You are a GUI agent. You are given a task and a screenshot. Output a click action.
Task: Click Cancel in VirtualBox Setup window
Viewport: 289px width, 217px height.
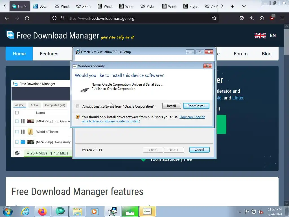point(200,150)
